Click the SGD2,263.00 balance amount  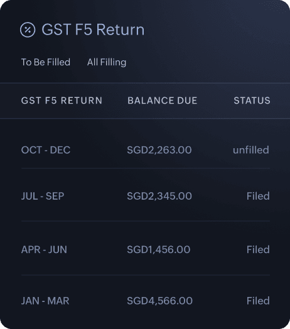coord(159,150)
